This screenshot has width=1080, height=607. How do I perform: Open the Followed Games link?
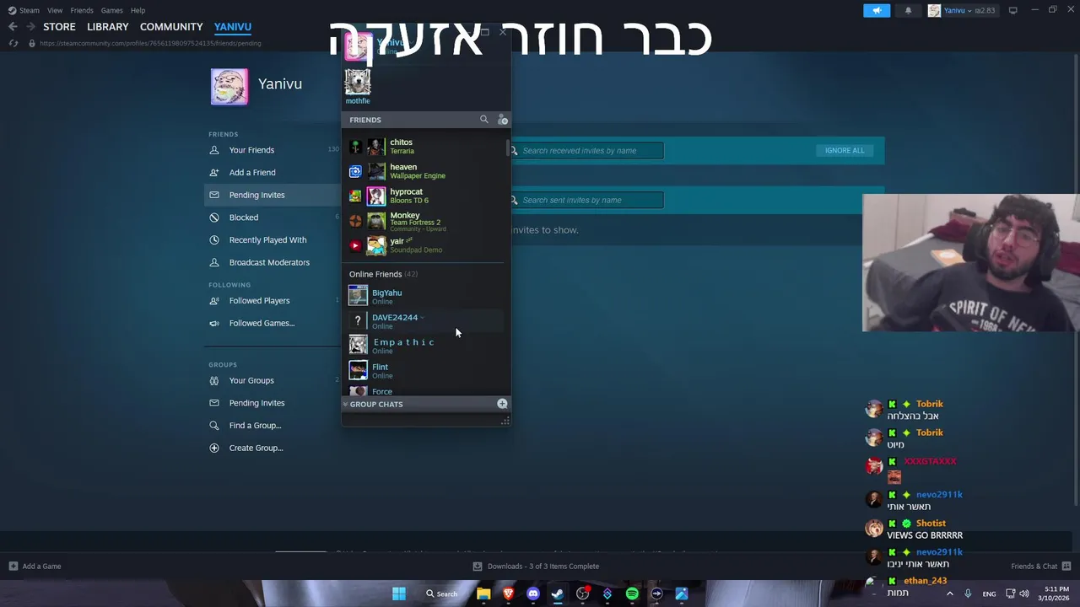click(x=262, y=323)
